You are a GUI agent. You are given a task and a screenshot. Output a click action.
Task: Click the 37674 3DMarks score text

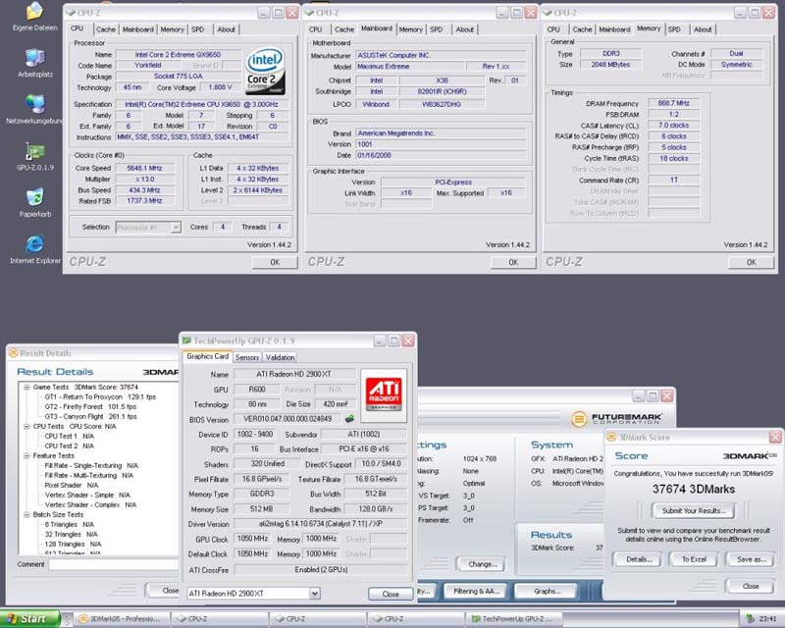(x=694, y=489)
